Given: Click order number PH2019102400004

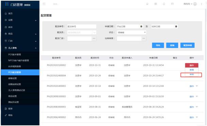Looking at the screenshot, I should [57, 76].
